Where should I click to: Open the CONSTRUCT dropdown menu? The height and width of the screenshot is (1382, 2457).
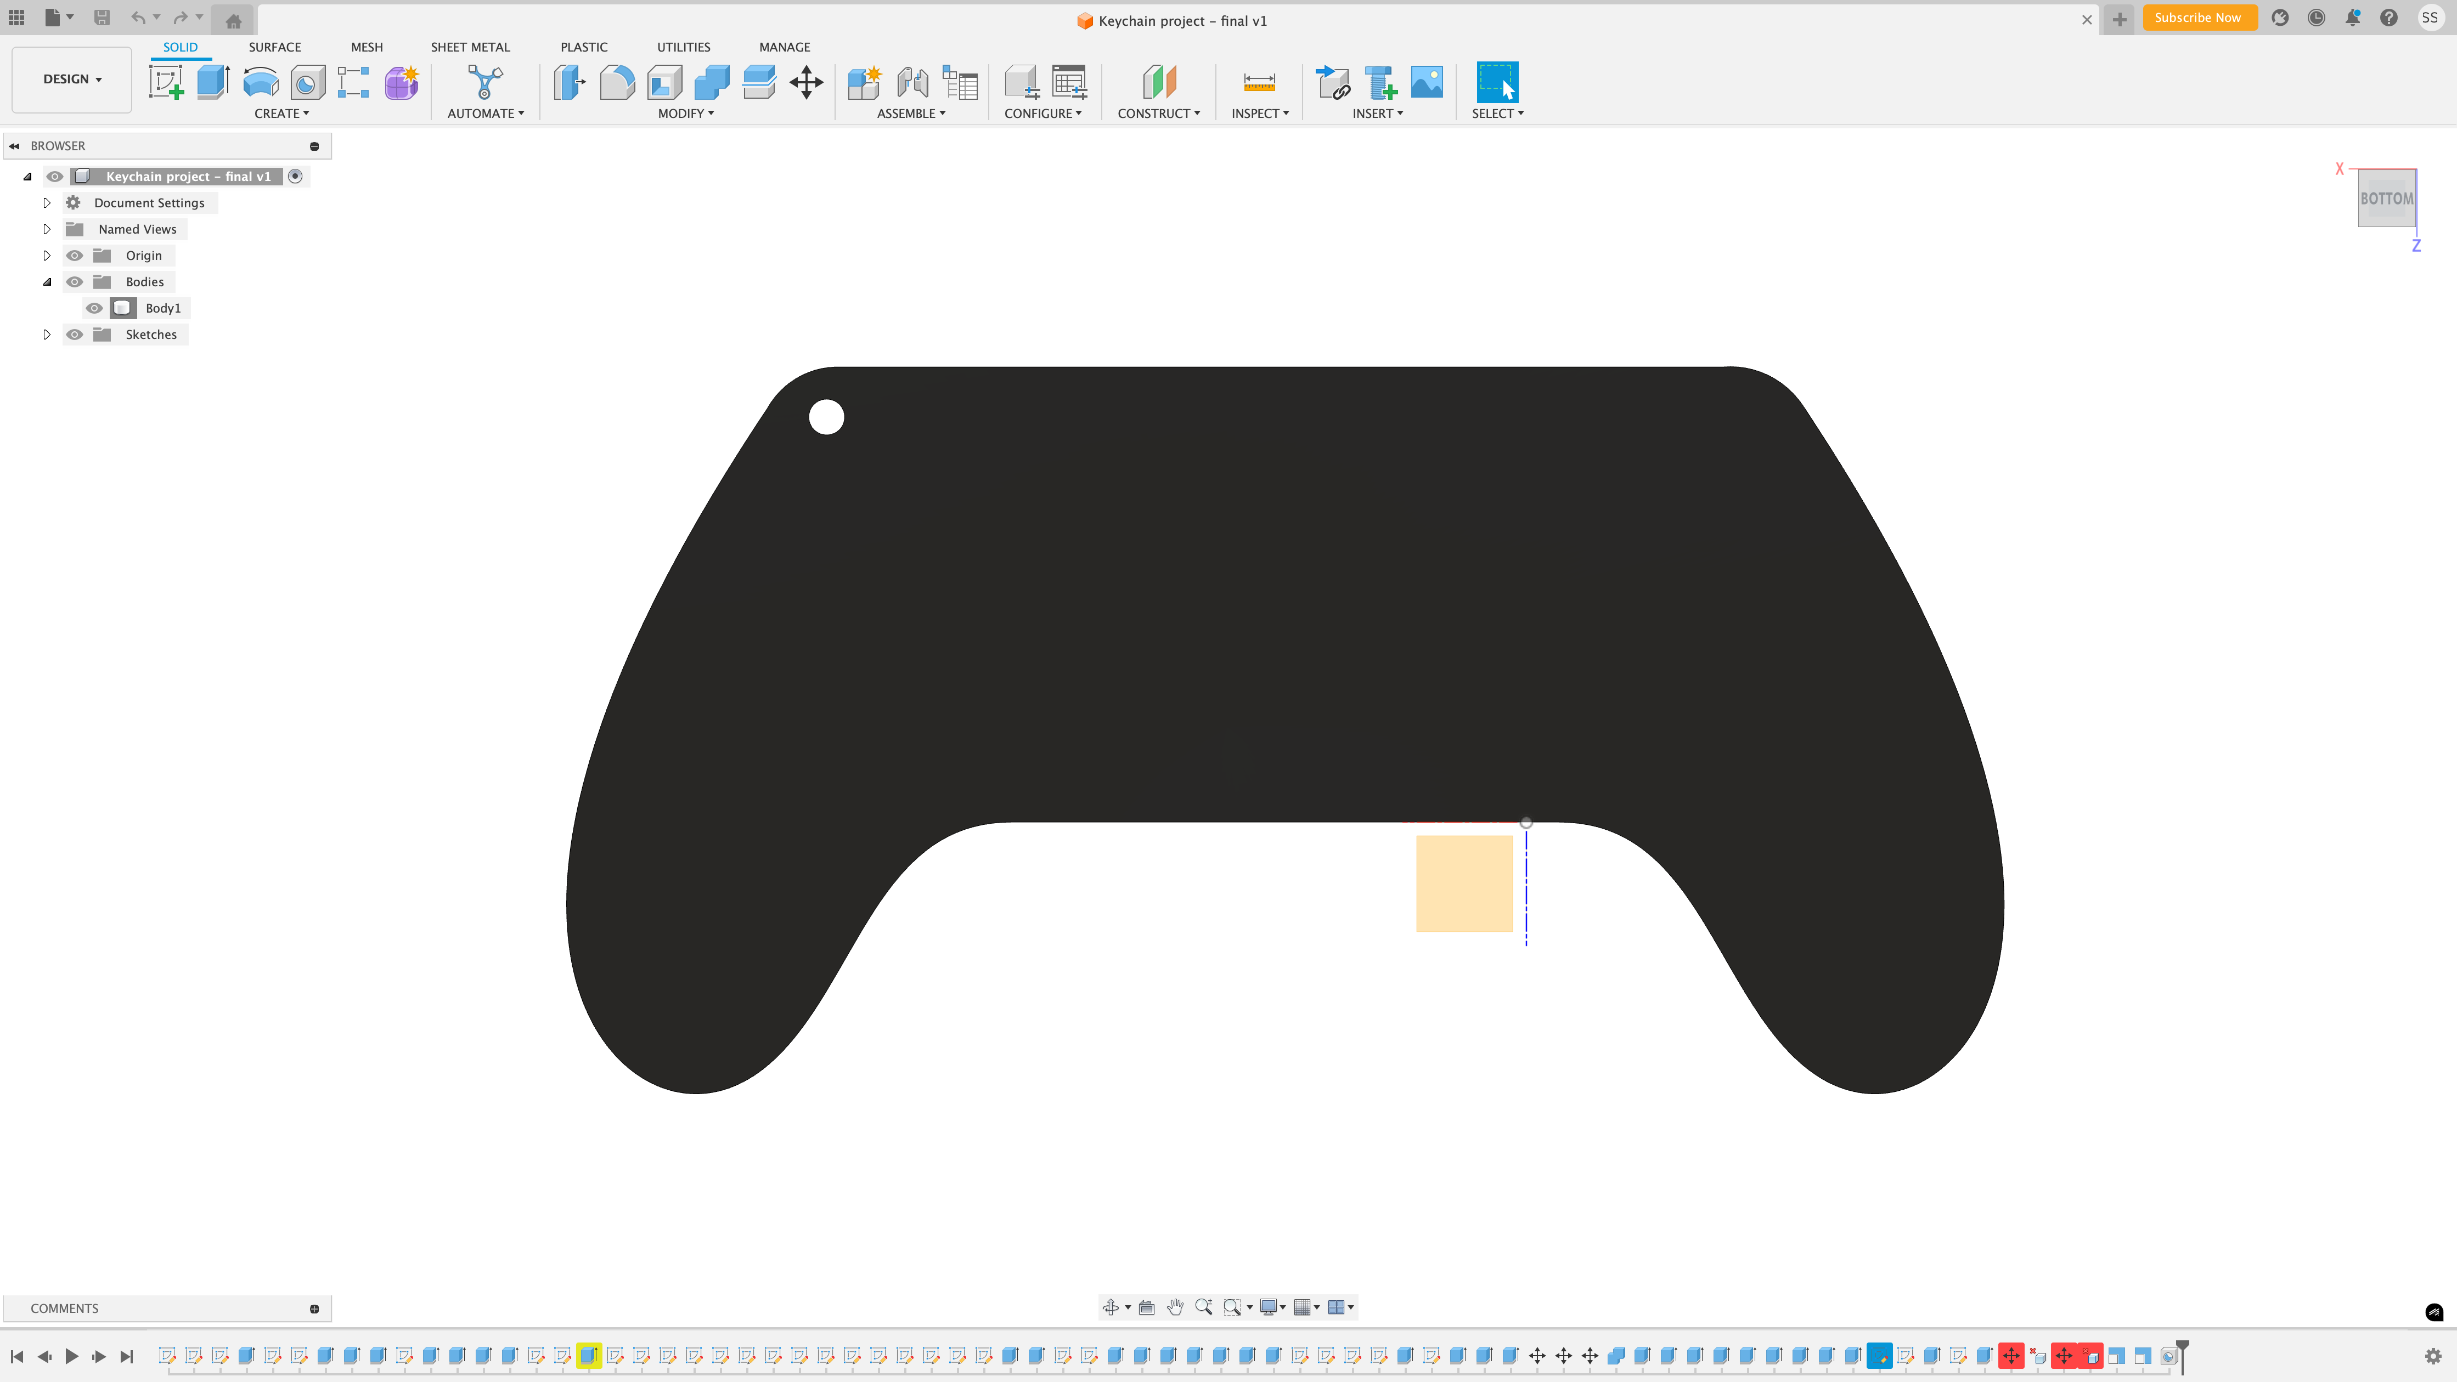pos(1158,114)
